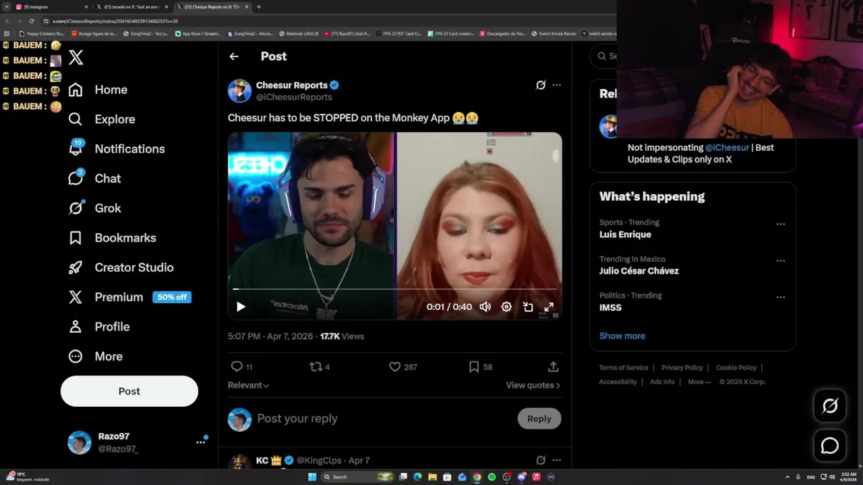Image resolution: width=863 pixels, height=485 pixels.
Task: Open the floating chat bubble button
Action: [x=830, y=446]
